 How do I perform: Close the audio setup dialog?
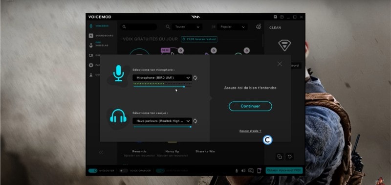[280, 64]
